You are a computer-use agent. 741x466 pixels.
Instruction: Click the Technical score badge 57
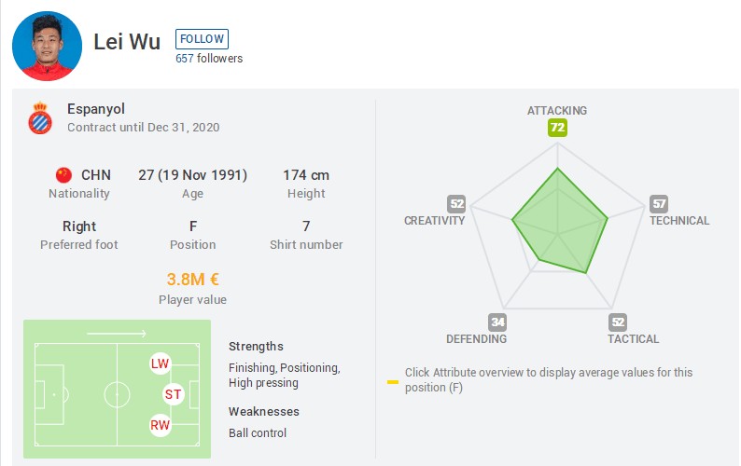click(x=659, y=204)
